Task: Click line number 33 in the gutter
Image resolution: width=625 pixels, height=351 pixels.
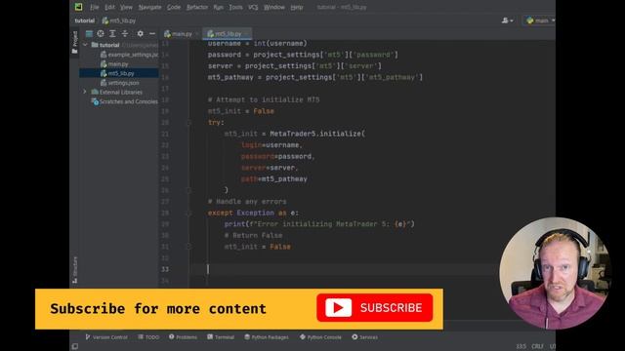Action: pyautogui.click(x=165, y=269)
